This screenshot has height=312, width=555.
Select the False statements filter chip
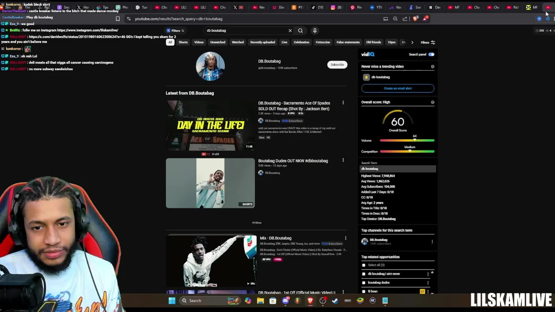click(348, 42)
